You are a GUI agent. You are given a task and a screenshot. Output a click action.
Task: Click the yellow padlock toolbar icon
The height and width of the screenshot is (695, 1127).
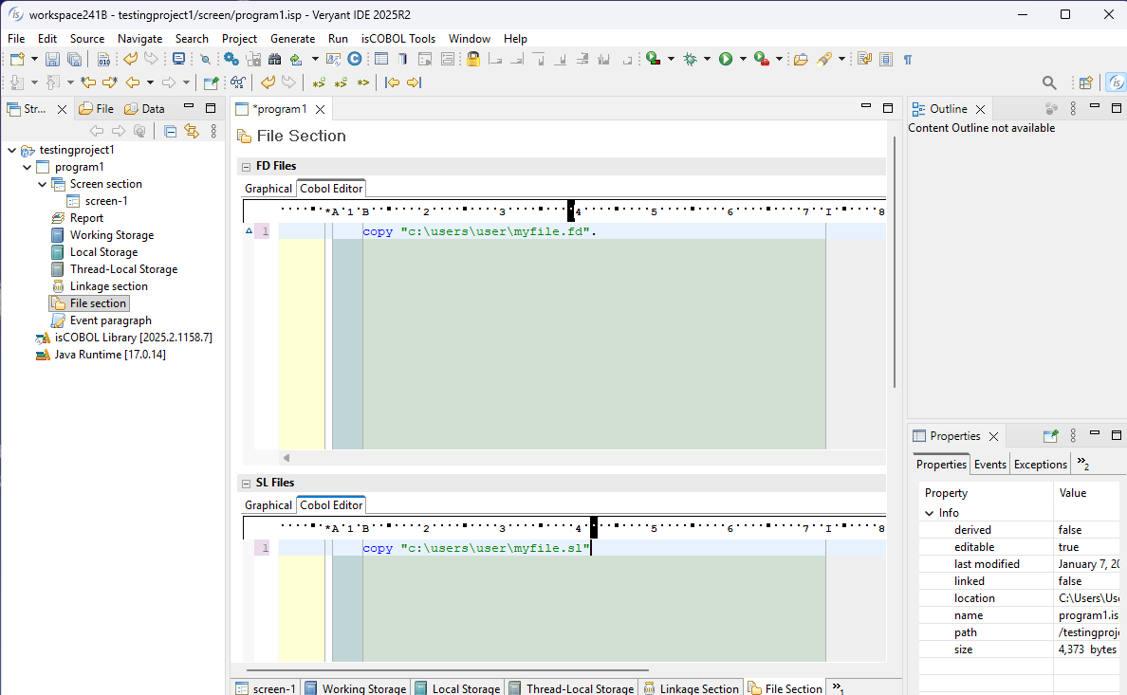[472, 59]
